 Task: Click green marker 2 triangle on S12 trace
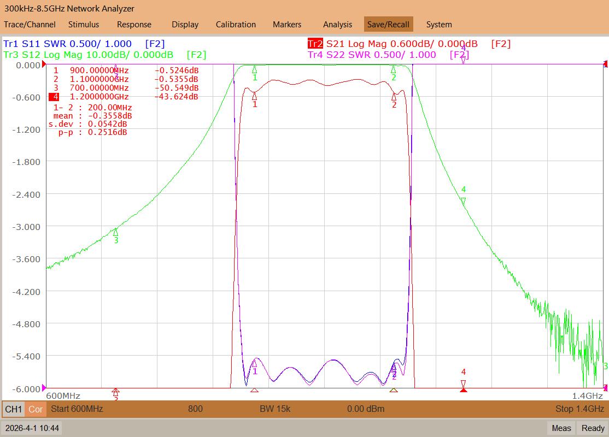click(x=394, y=69)
